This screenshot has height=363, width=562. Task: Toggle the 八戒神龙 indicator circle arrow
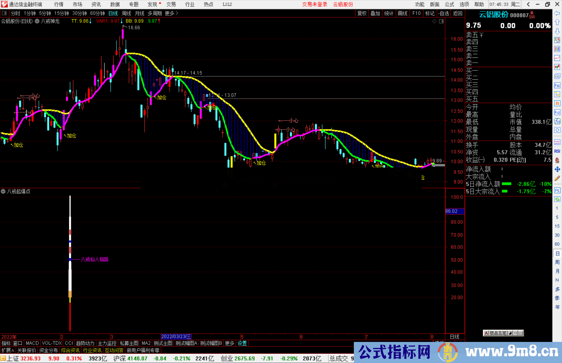37,21
